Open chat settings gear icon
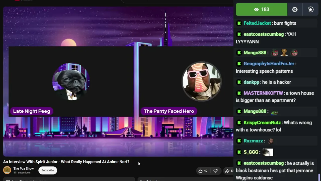This screenshot has width=321, height=181. point(295,10)
